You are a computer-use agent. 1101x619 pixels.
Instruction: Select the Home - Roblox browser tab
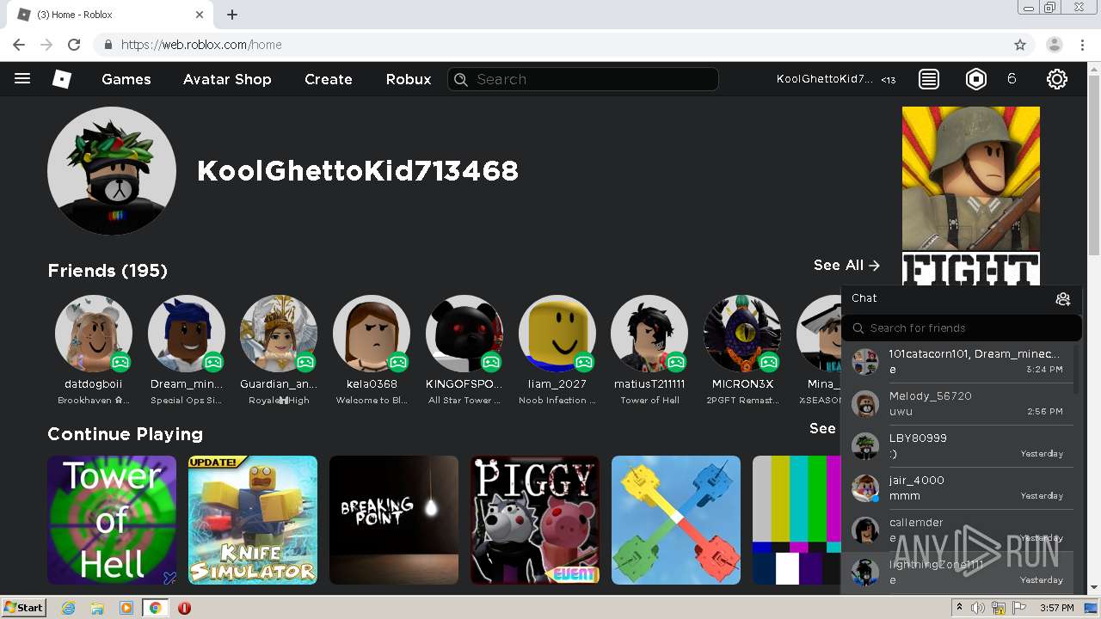(109, 15)
